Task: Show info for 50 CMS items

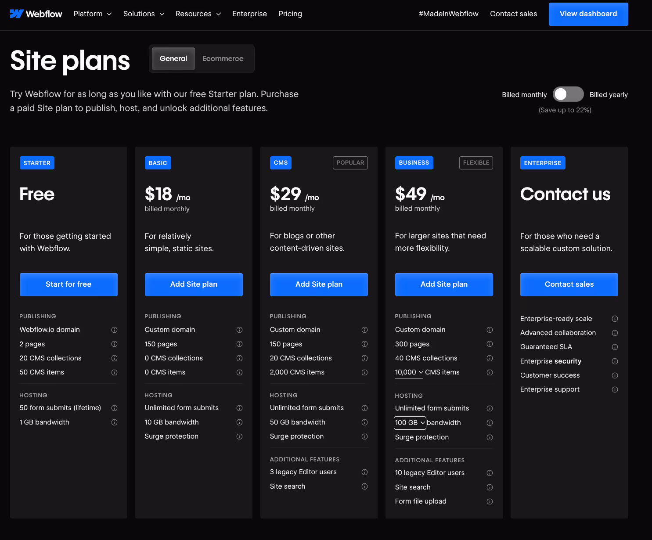Action: (x=114, y=372)
